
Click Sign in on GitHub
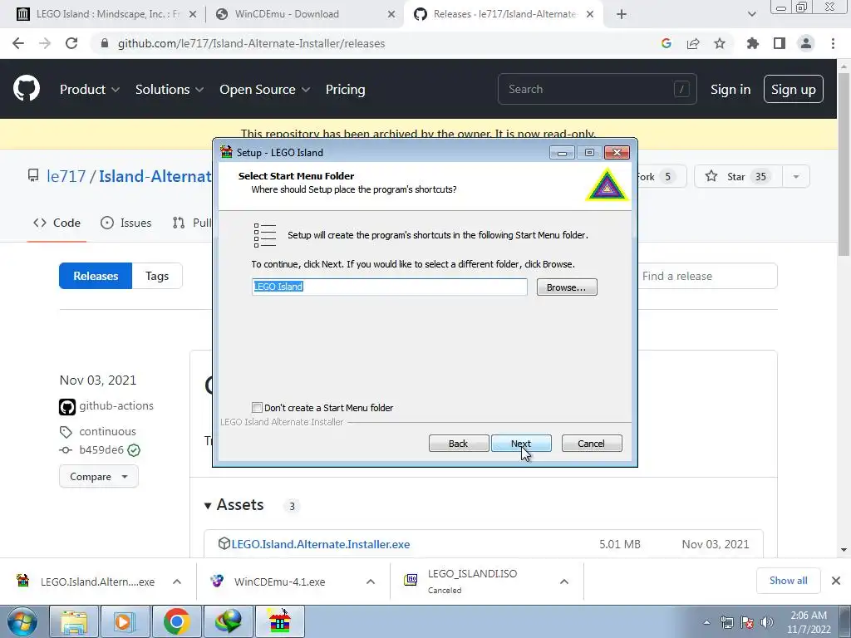coord(730,89)
